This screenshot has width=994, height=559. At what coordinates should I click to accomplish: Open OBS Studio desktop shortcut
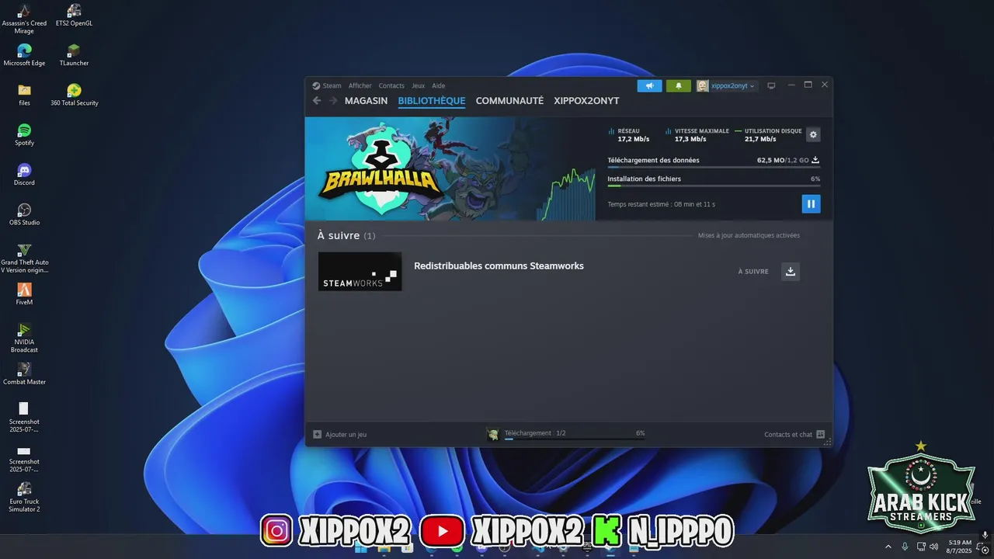click(x=24, y=214)
